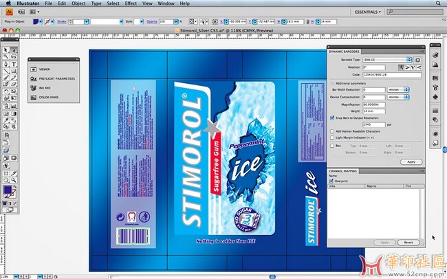Screen dimensions: 447x279
Task: Enable Add Human Readable Characters
Action: [332, 131]
